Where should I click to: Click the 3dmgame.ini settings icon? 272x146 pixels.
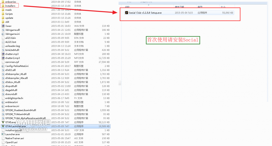[x=3, y=34]
